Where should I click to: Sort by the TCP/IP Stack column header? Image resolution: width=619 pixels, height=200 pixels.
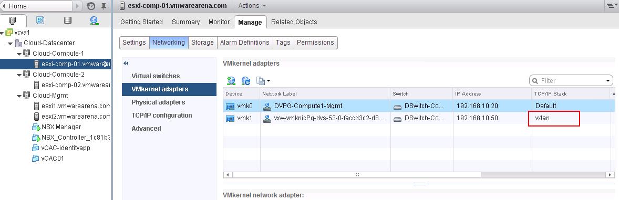[571, 94]
